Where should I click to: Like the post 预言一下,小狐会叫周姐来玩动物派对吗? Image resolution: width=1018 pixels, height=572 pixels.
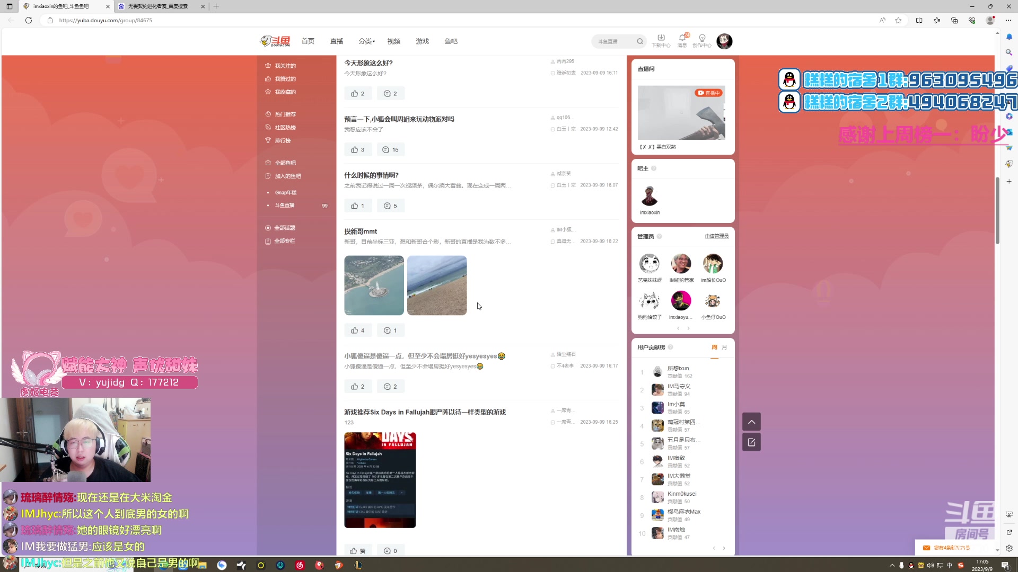tap(358, 149)
